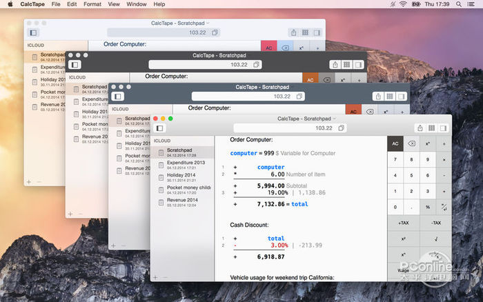Click the red 3.00% discount value
483x302 pixels.
click(x=279, y=245)
